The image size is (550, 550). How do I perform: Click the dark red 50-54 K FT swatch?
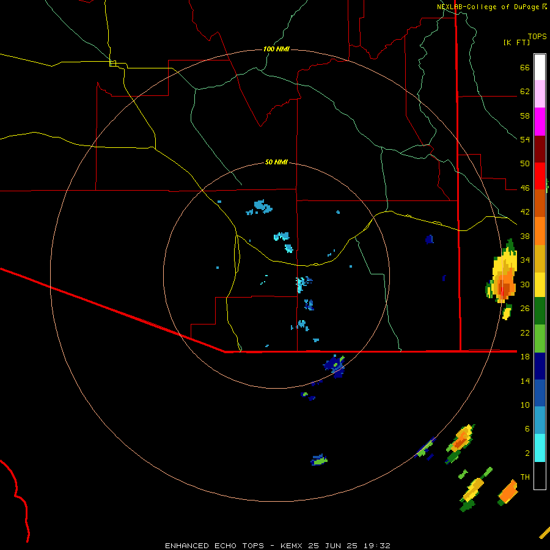click(x=540, y=148)
